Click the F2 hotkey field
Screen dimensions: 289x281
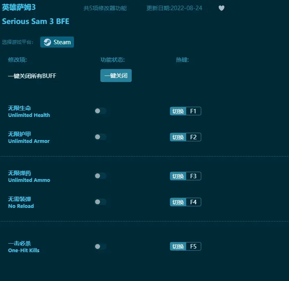click(193, 137)
